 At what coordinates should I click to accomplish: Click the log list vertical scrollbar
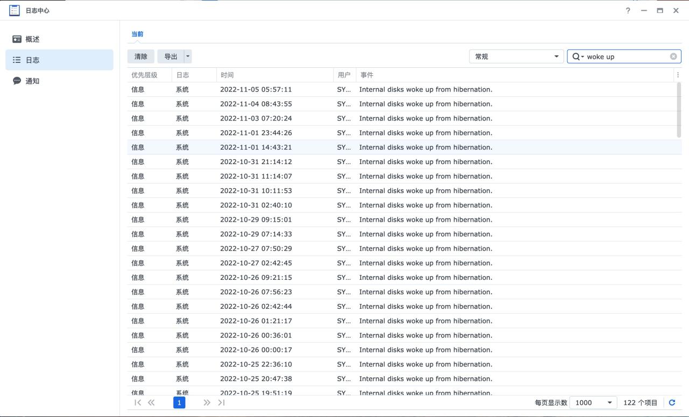click(x=679, y=110)
